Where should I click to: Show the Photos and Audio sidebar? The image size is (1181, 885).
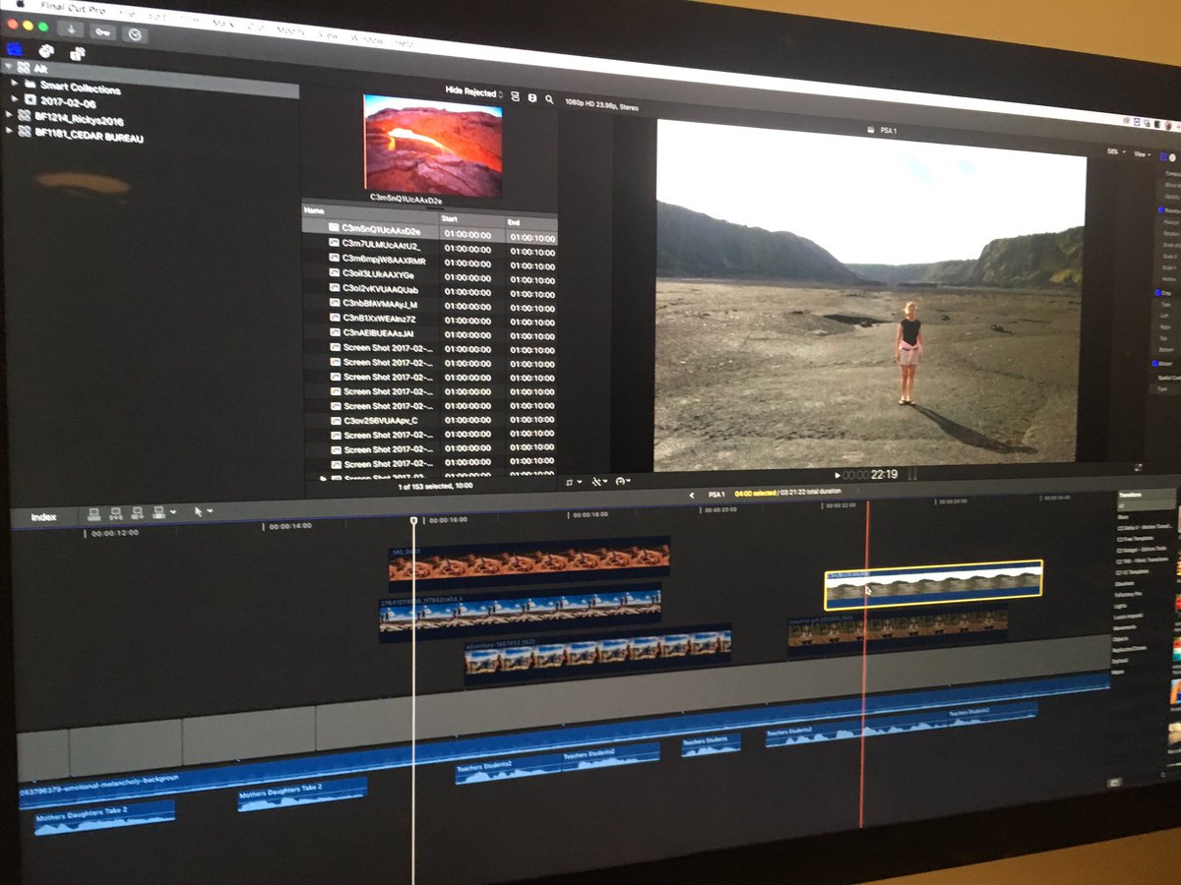(x=46, y=50)
